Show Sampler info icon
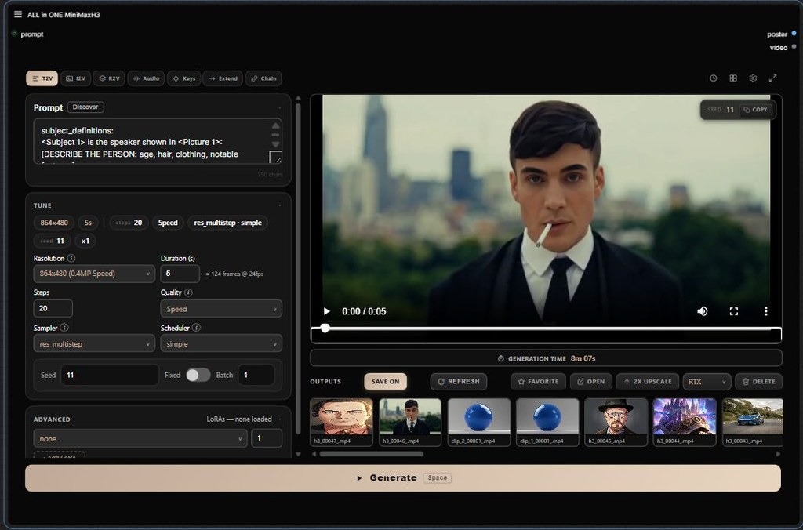Screen dimensions: 803x530 tap(64, 328)
